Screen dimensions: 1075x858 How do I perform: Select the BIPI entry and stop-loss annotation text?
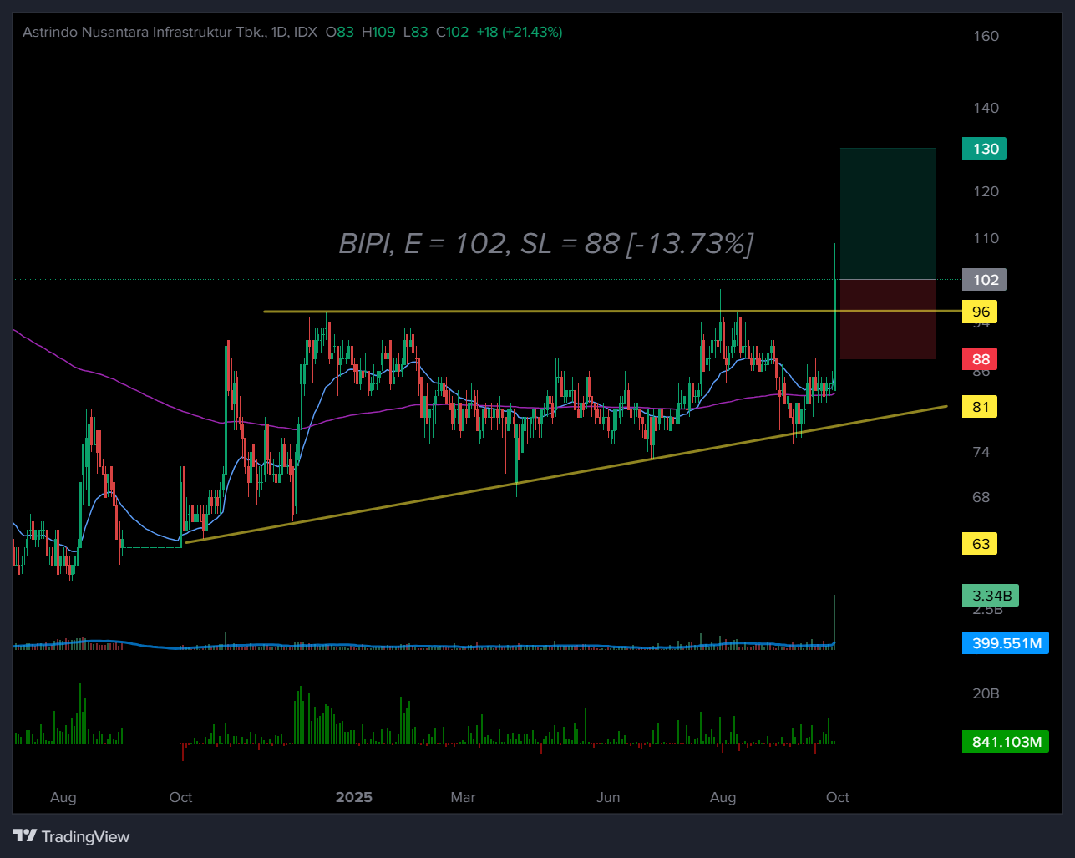[x=546, y=243]
